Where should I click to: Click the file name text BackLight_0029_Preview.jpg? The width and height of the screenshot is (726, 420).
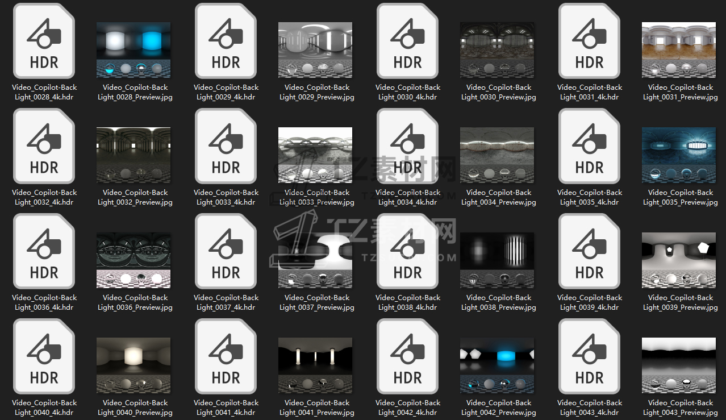click(317, 92)
